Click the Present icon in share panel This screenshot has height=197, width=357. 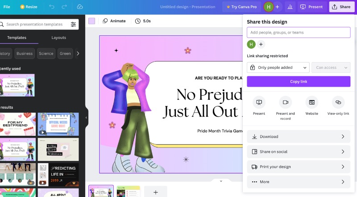pos(259,102)
